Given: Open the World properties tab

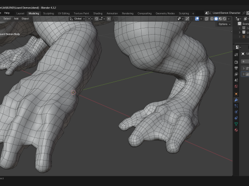Looking at the screenshot, I should (236, 86).
